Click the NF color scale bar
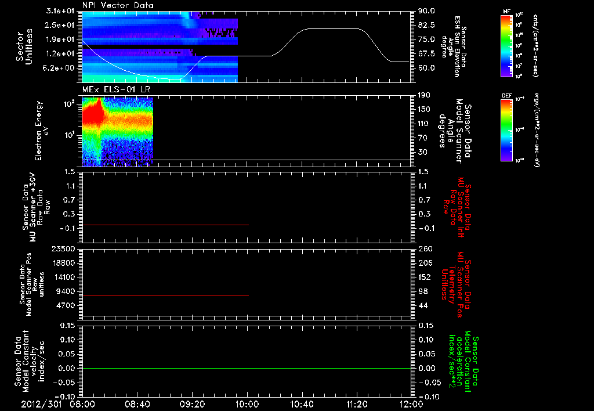The width and height of the screenshot is (594, 411). pos(507,46)
